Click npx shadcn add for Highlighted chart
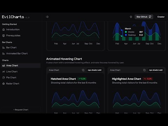The height and width of the screenshot is (126, 168). click(156, 70)
